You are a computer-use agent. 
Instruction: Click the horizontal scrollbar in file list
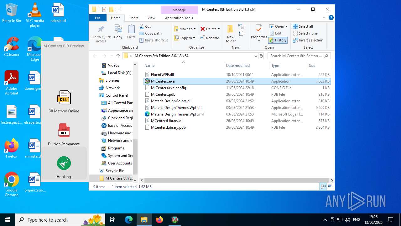point(237,180)
